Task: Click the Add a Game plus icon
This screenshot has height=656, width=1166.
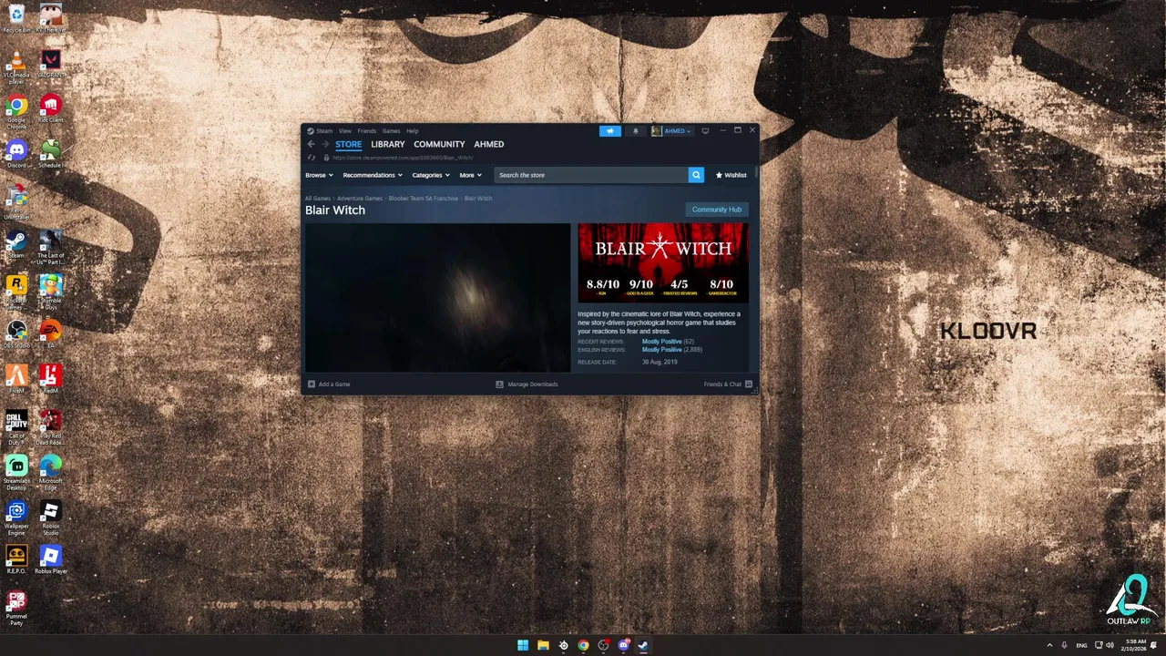Action: coord(312,384)
